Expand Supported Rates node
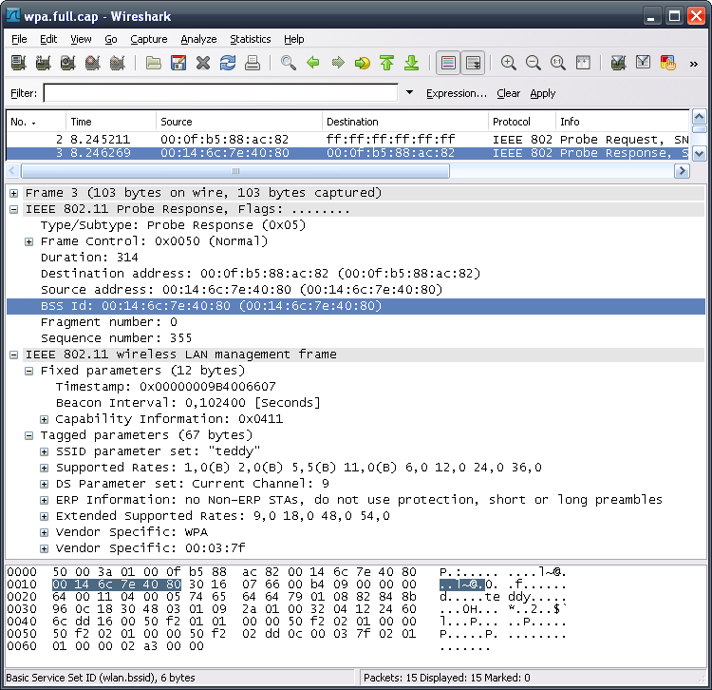Screen dimensions: 712x690 (44, 468)
